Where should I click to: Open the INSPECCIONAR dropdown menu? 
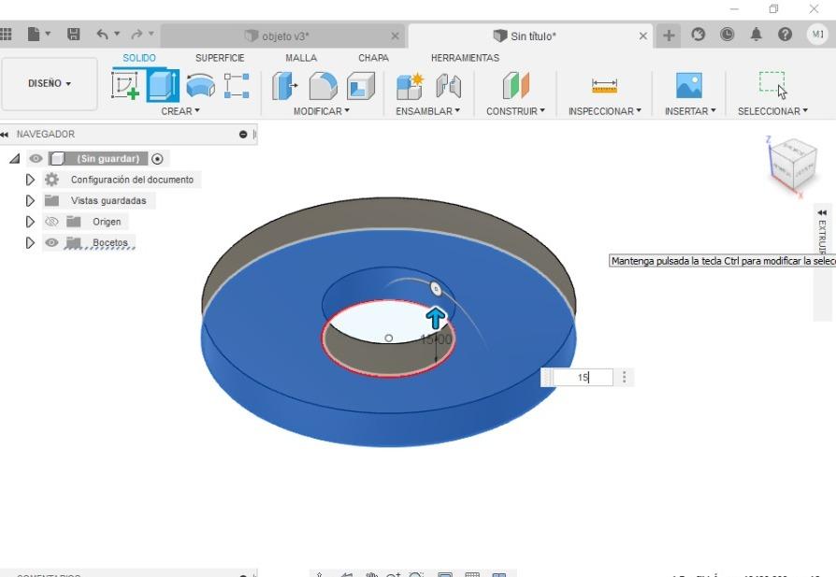[x=605, y=111]
